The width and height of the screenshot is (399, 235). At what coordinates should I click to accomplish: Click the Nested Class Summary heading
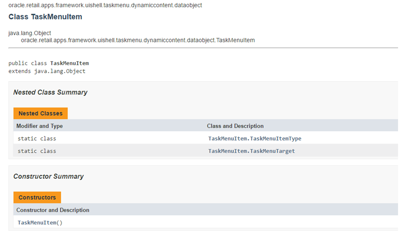coord(50,92)
